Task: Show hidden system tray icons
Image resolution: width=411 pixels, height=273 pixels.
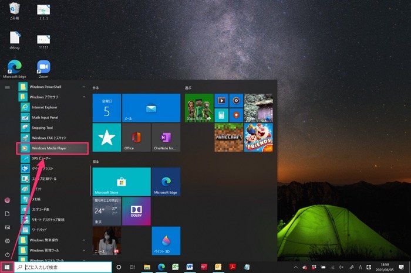Action: tap(296, 267)
